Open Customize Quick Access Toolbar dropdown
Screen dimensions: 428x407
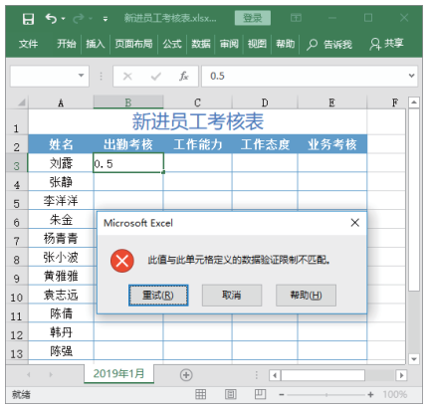click(106, 19)
